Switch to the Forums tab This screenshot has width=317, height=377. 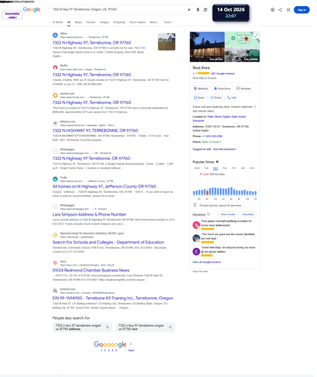click(x=90, y=22)
